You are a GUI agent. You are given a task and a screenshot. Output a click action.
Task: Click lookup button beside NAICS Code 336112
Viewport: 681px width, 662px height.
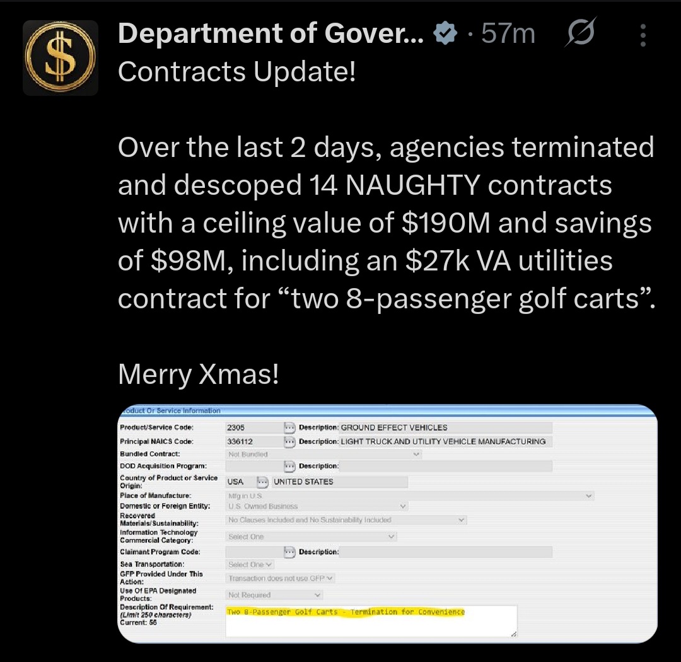coord(290,441)
